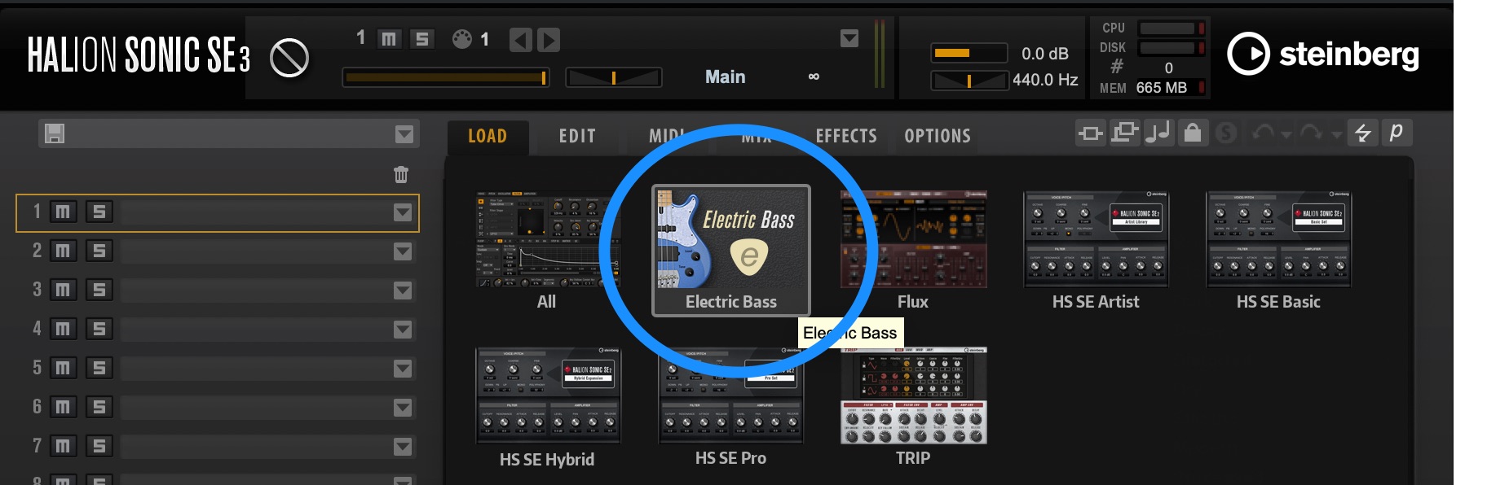This screenshot has width=1487, height=485.
Task: Expand slot 3 program dropdown
Action: [403, 291]
